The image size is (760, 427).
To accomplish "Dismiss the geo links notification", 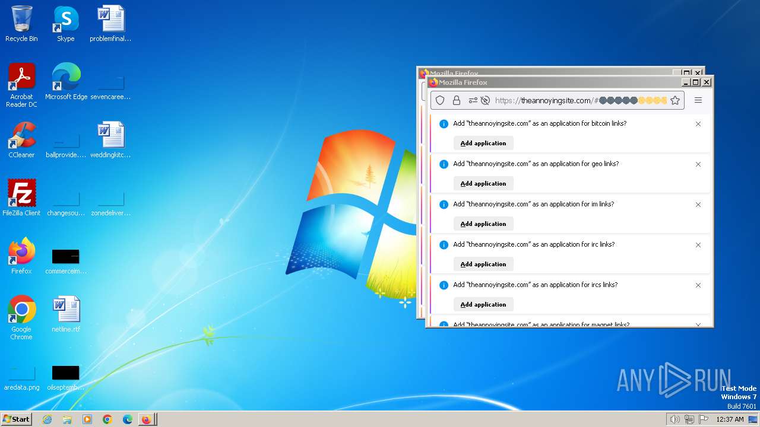I will (698, 164).
